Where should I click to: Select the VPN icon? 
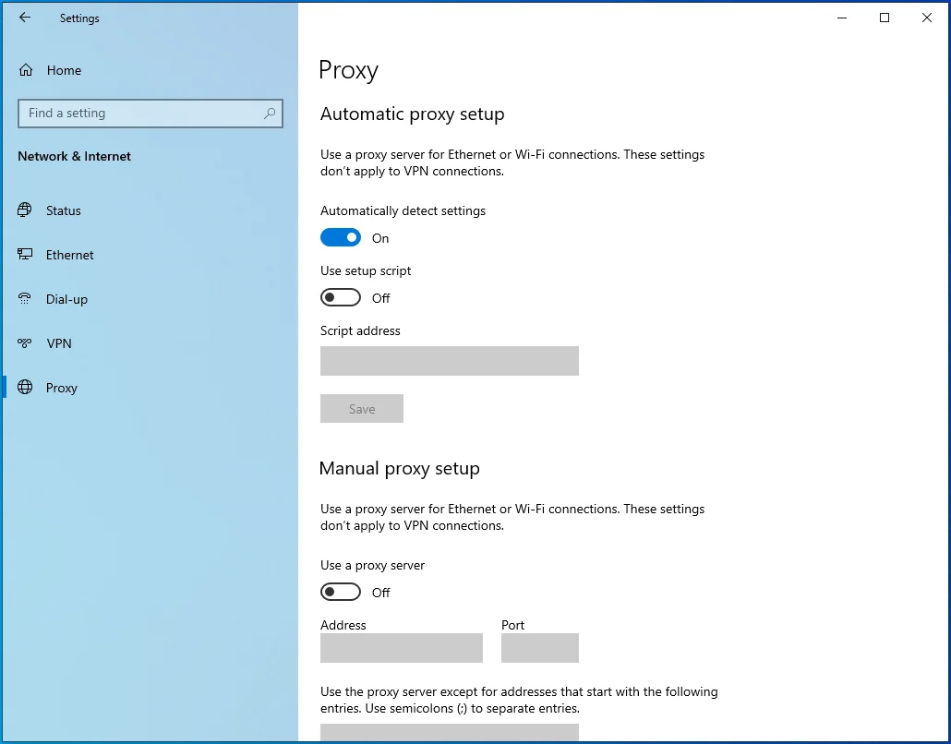pos(25,343)
